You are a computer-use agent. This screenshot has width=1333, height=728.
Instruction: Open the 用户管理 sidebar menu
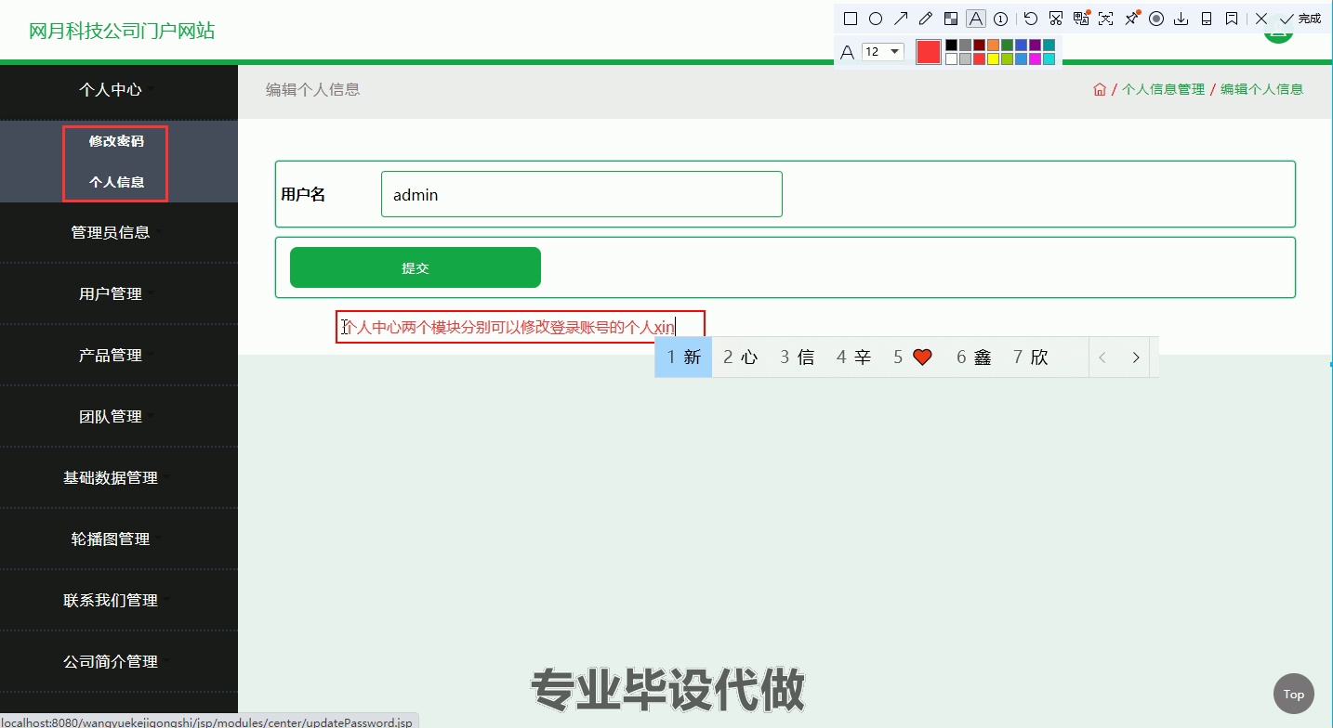(110, 293)
